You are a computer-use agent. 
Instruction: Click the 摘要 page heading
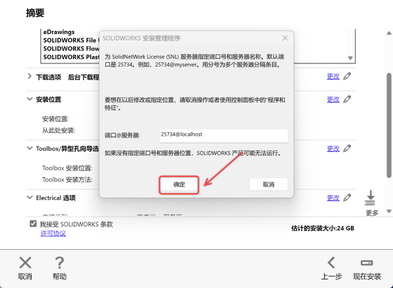click(35, 13)
